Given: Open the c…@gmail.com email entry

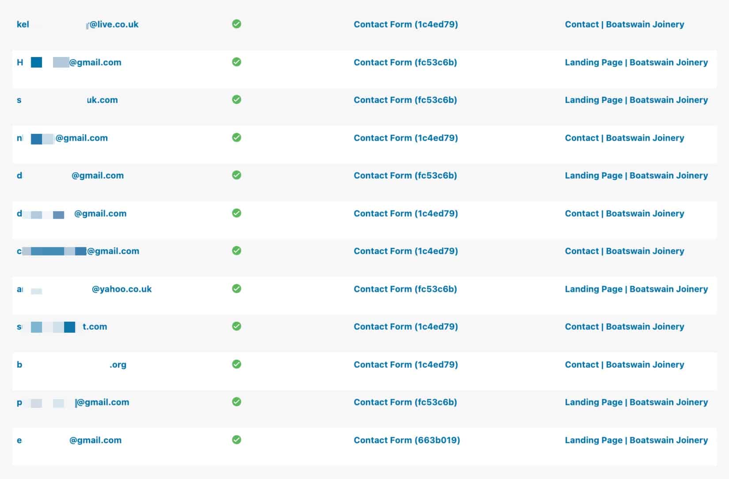Looking at the screenshot, I should (78, 251).
